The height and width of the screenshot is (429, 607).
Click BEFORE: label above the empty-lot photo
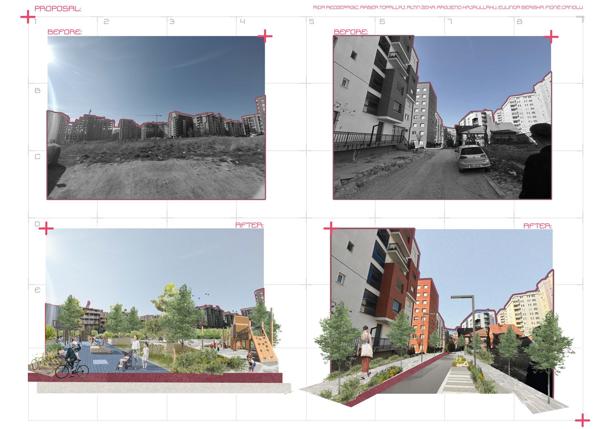tap(65, 32)
